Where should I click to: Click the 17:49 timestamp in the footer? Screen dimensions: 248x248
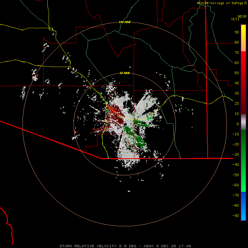[185, 246]
